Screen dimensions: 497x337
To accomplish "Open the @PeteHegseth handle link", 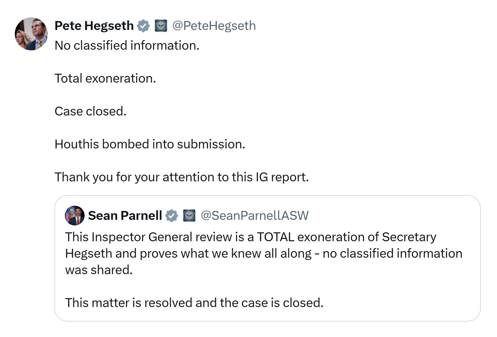I will pyautogui.click(x=214, y=26).
